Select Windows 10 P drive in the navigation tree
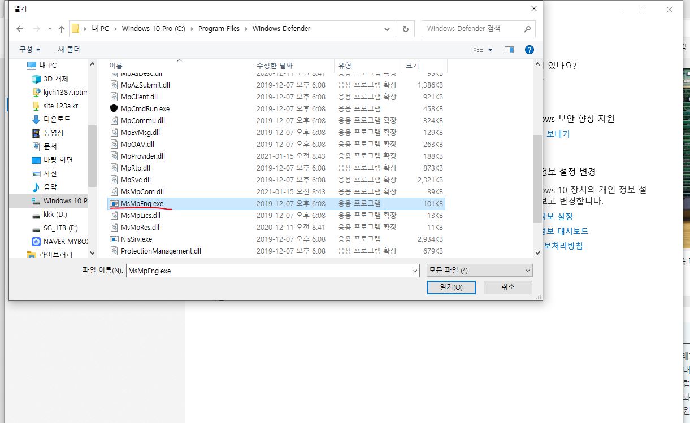Image resolution: width=690 pixels, height=423 pixels. [x=65, y=201]
